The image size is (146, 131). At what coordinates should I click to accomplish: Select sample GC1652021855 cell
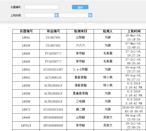(x=53, y=110)
